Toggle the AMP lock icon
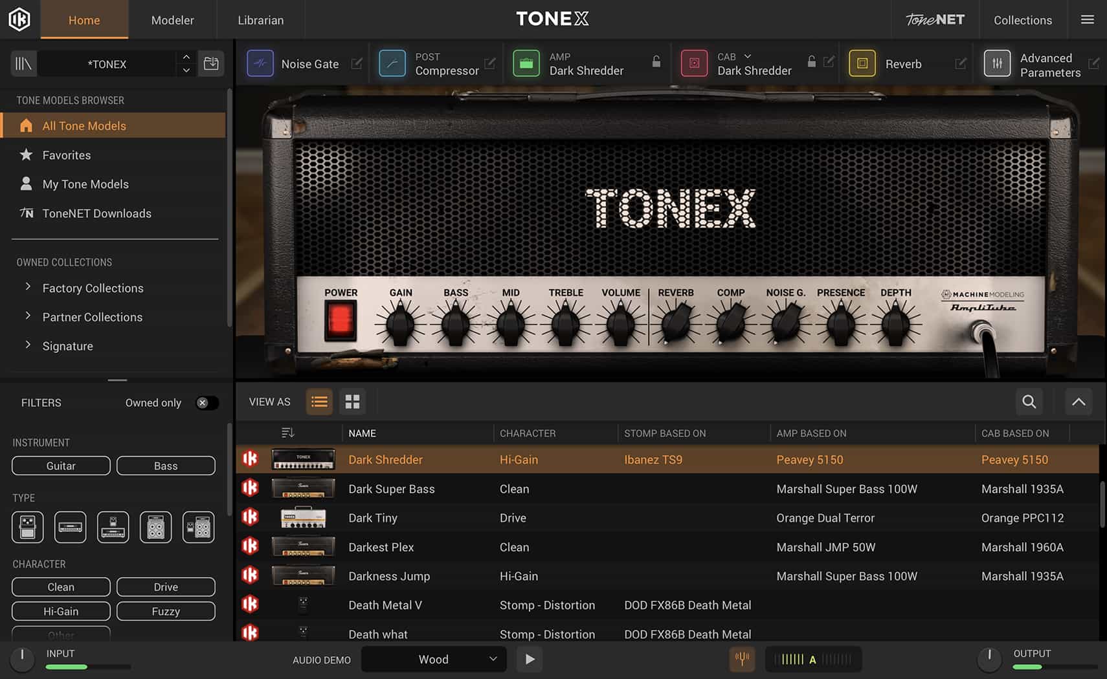 [656, 61]
